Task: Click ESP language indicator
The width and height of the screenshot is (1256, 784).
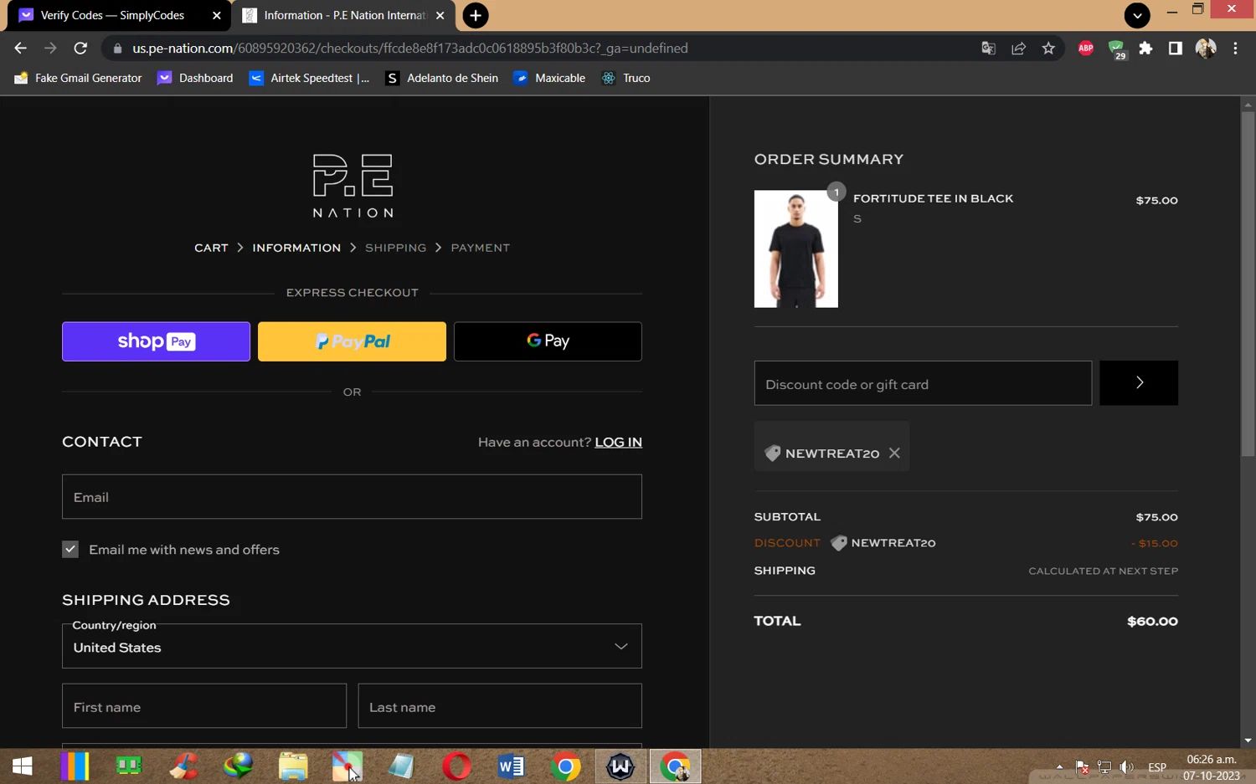Action: tap(1157, 766)
